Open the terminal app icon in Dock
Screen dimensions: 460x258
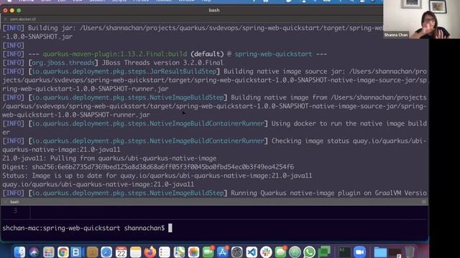[x=345, y=252]
